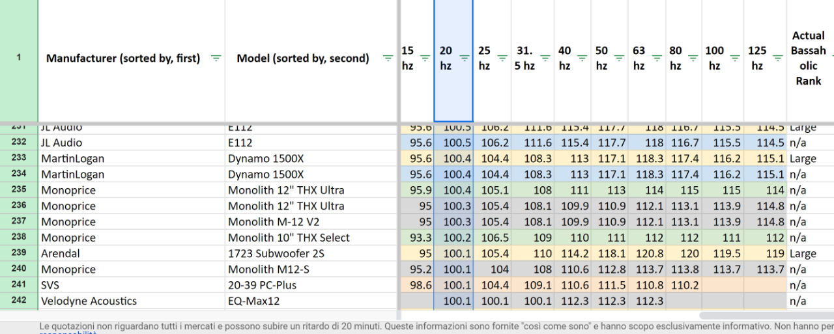Select Monoprice cell in row 235

[x=132, y=190]
